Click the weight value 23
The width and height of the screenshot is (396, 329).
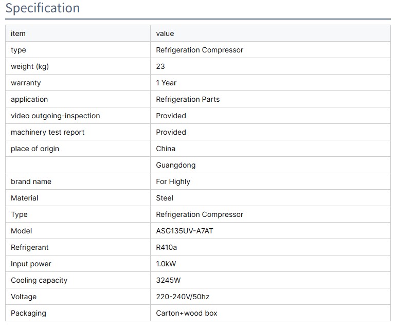160,66
